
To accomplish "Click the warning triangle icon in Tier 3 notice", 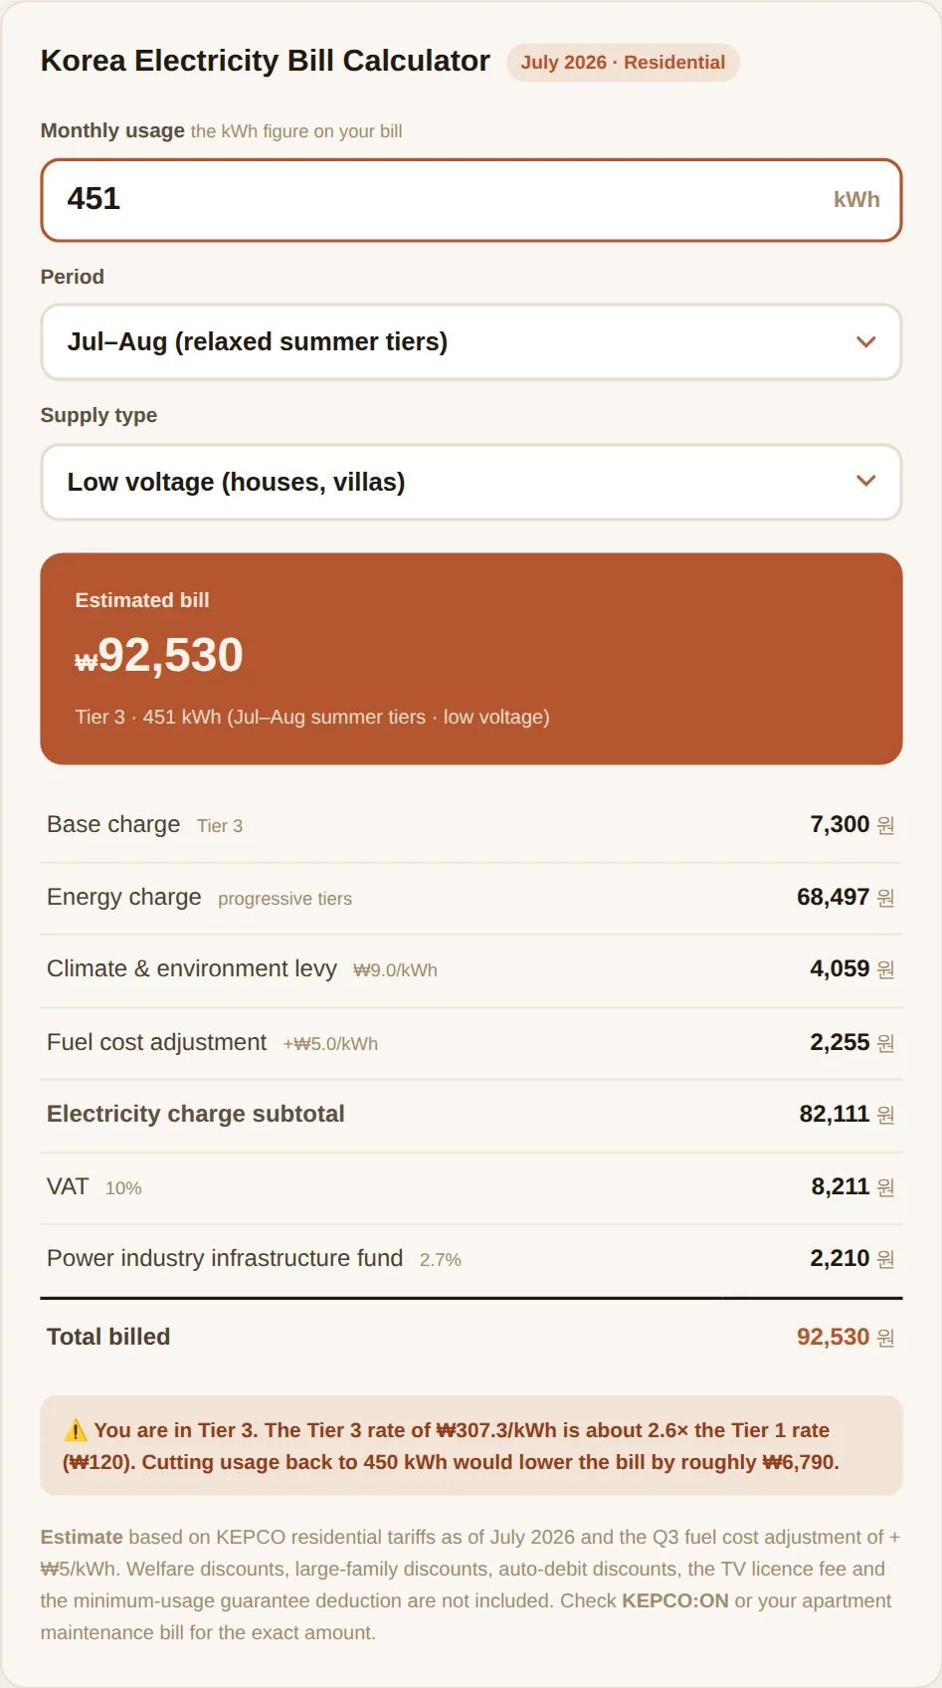I will pyautogui.click(x=76, y=1431).
